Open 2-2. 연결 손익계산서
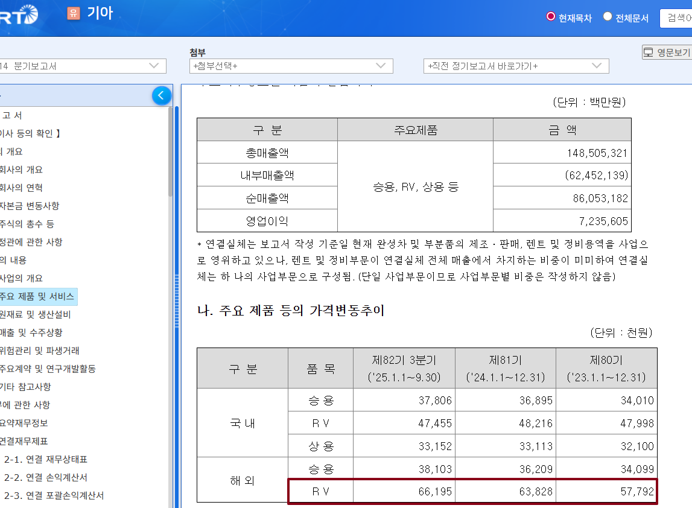This screenshot has height=508, width=692. 45,477
